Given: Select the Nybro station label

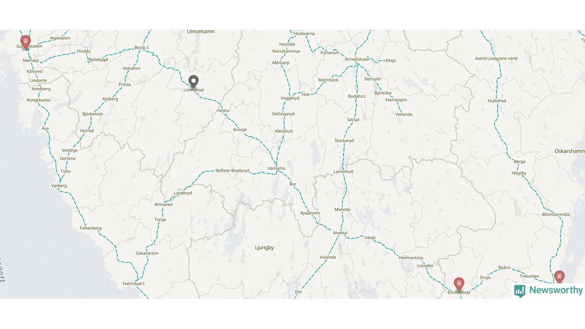Looking at the screenshot, I should click(x=505, y=268).
